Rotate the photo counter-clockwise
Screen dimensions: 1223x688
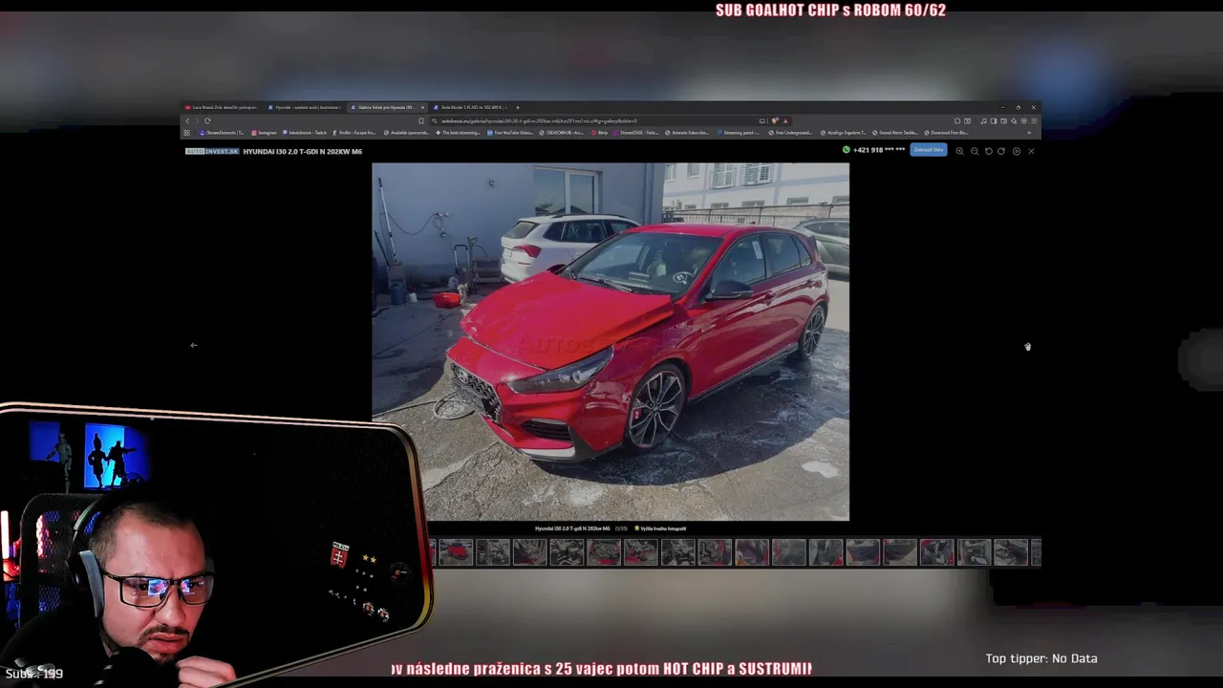[989, 151]
